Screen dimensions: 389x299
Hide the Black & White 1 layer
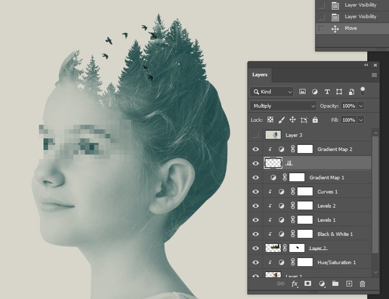point(255,234)
